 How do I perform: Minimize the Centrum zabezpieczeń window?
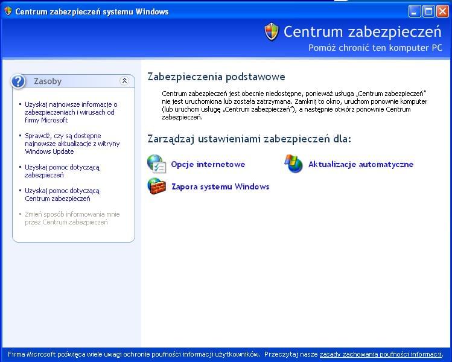pyautogui.click(x=414, y=11)
